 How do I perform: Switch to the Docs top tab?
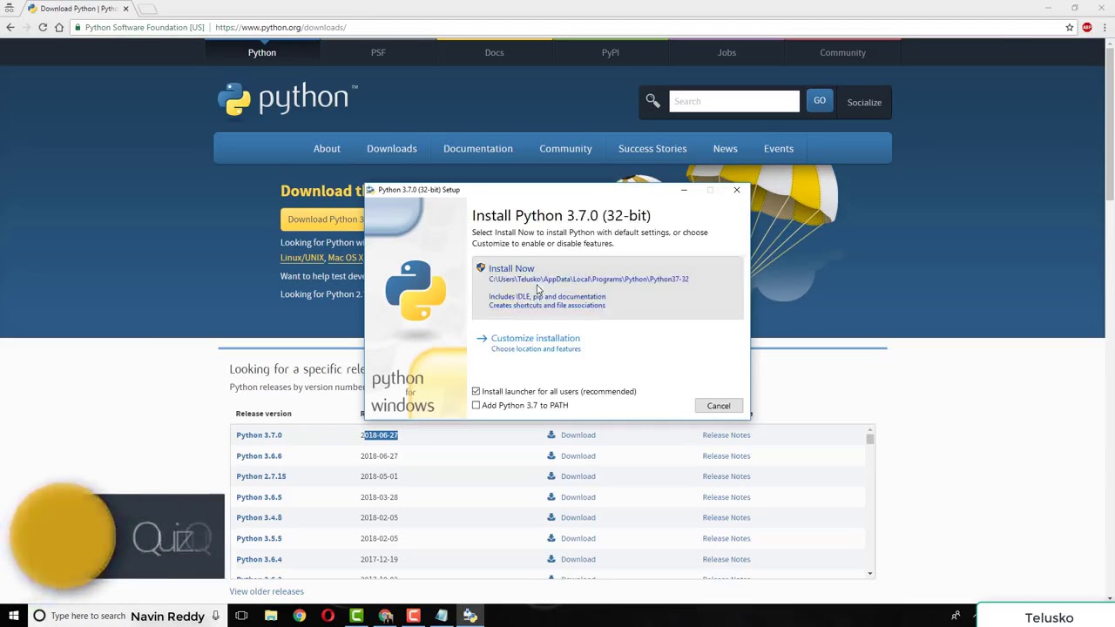[x=494, y=52]
